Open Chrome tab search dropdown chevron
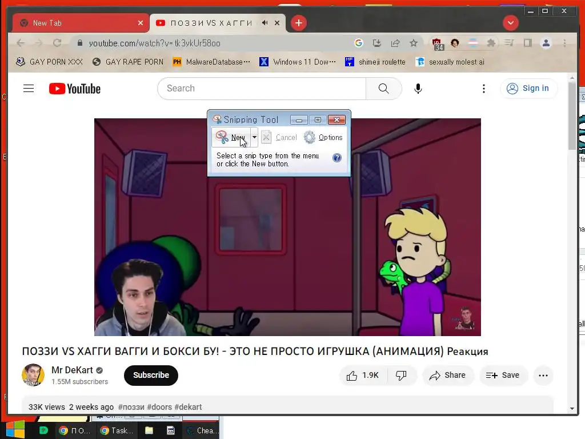 510,23
